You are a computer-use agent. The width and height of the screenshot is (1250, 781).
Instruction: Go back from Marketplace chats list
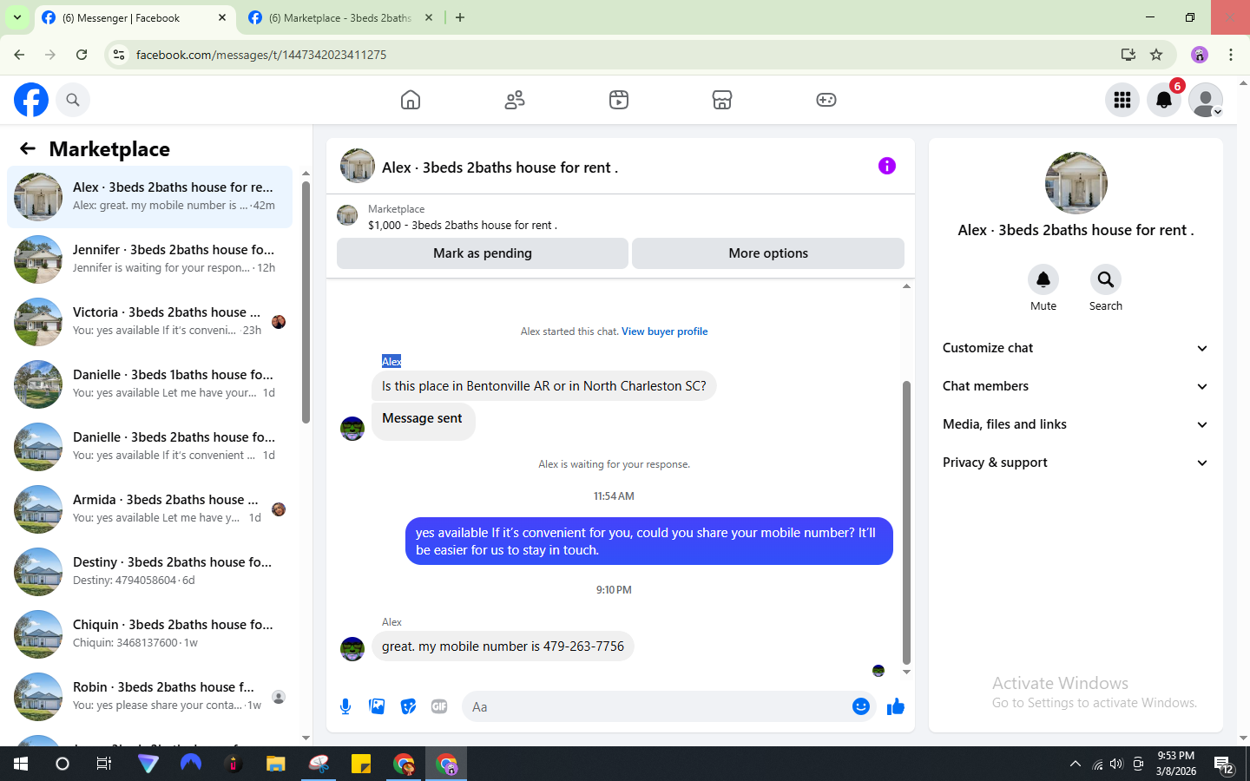tap(28, 148)
